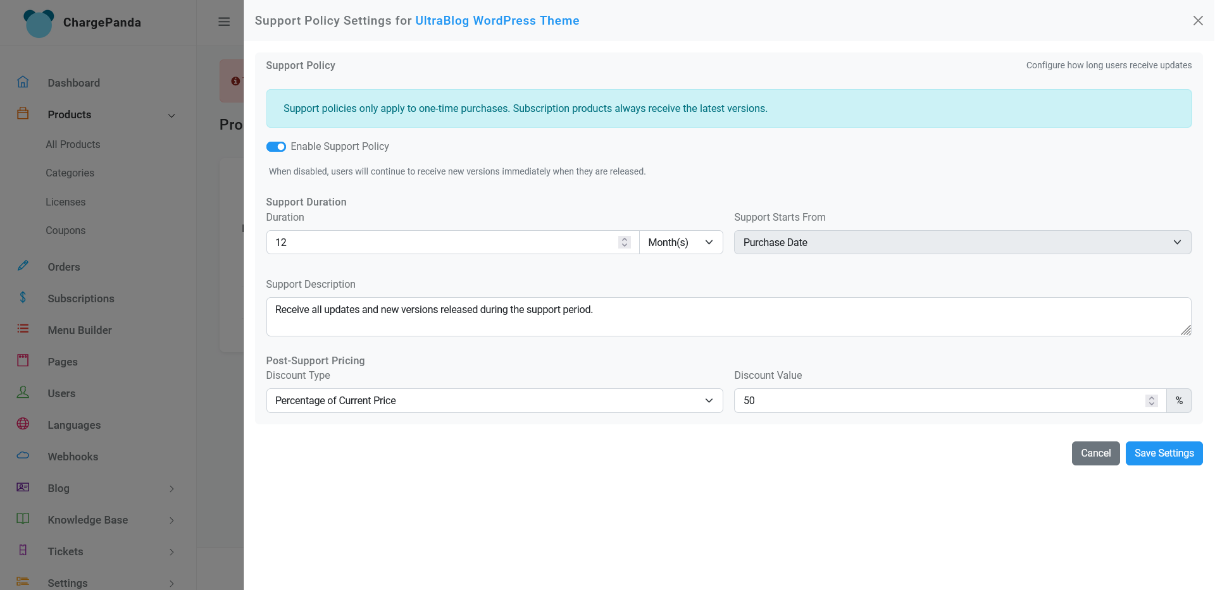
Task: Click the Languages globe icon
Action: pos(23,424)
